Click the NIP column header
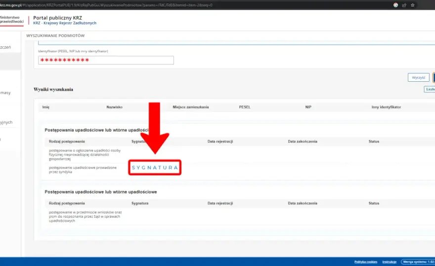This screenshot has width=435, height=266. (308, 107)
